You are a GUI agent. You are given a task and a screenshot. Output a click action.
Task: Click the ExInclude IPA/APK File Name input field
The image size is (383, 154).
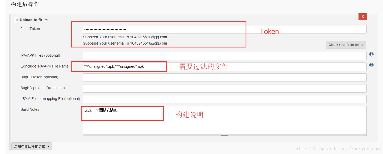225,67
